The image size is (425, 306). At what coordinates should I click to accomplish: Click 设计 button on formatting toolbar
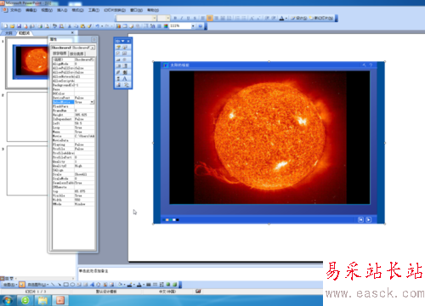299,18
